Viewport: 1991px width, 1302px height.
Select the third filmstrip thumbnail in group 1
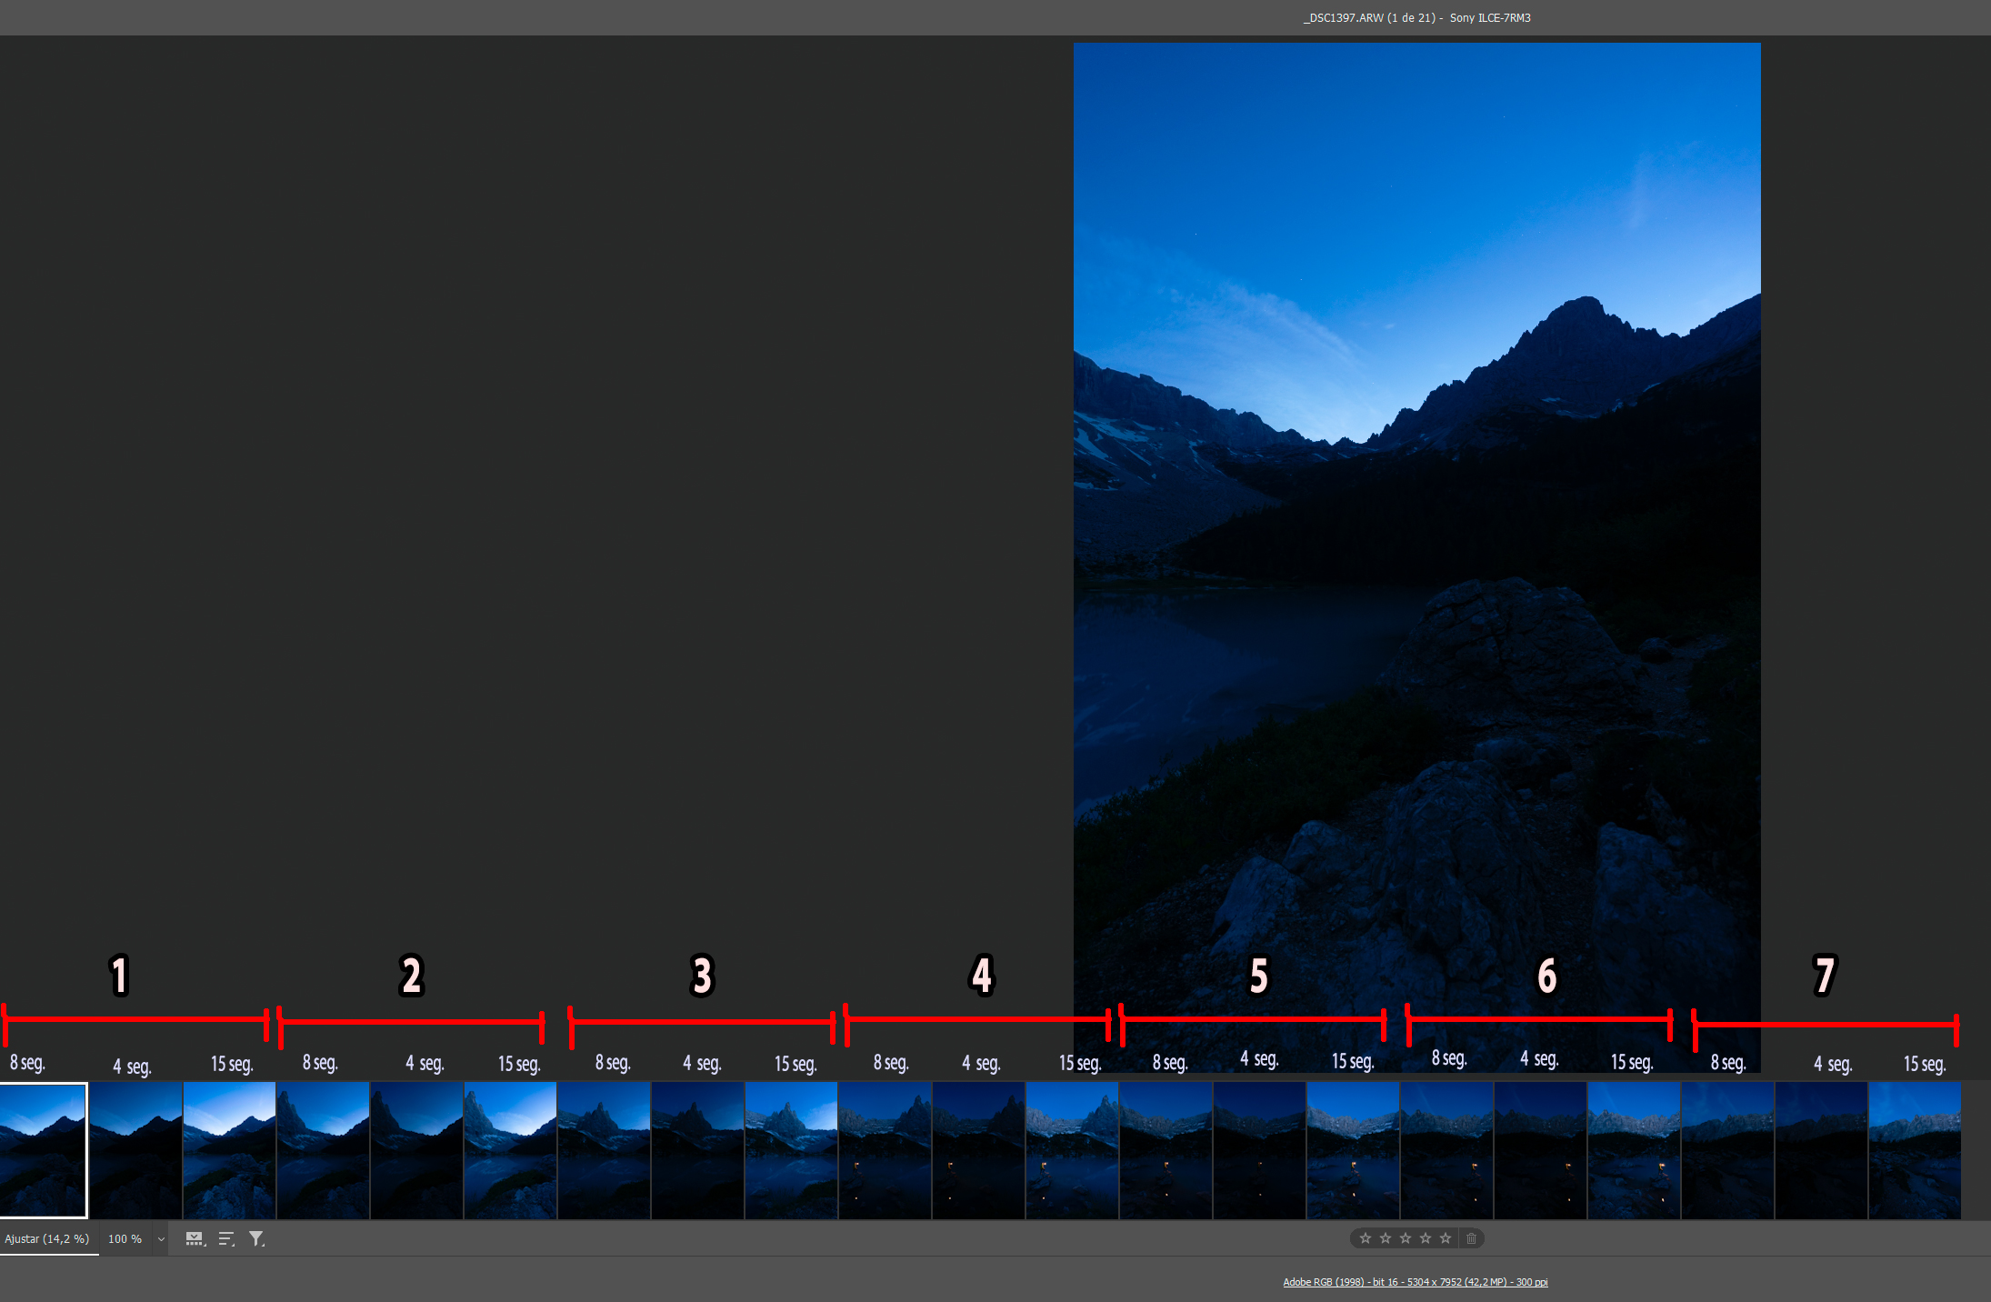coord(229,1150)
